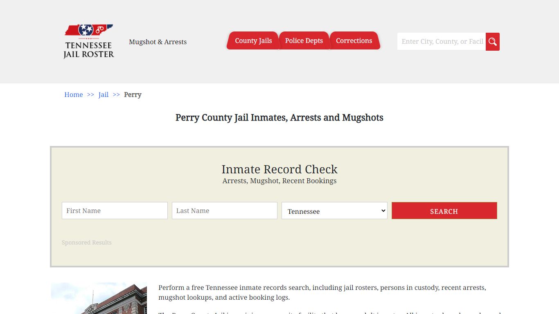Follow the Jail breadcrumb link
Image resolution: width=559 pixels, height=314 pixels.
pos(104,94)
